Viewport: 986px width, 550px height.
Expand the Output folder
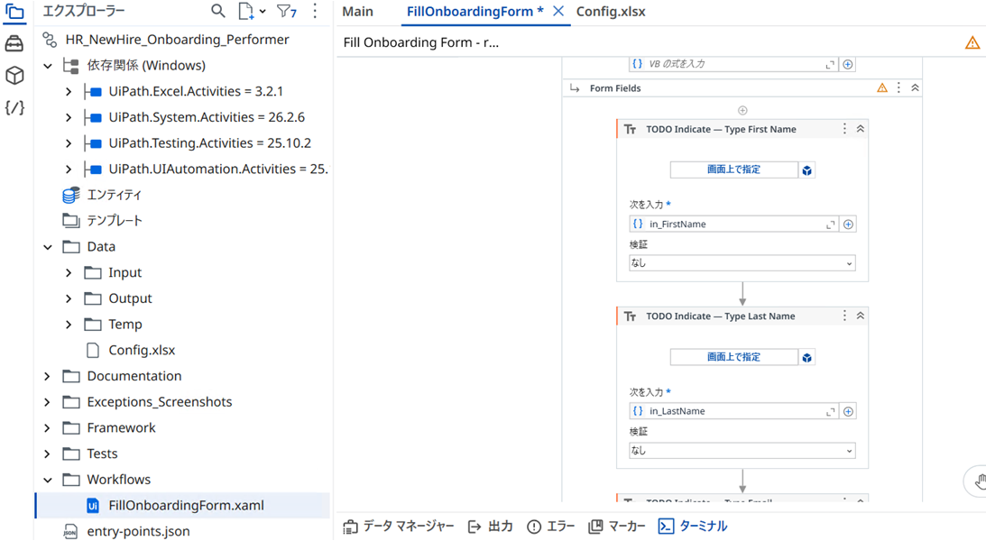[x=69, y=298]
